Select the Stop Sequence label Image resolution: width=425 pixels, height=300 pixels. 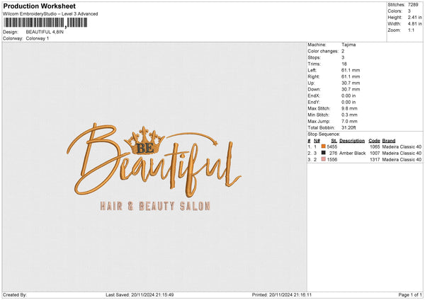[x=324, y=134]
